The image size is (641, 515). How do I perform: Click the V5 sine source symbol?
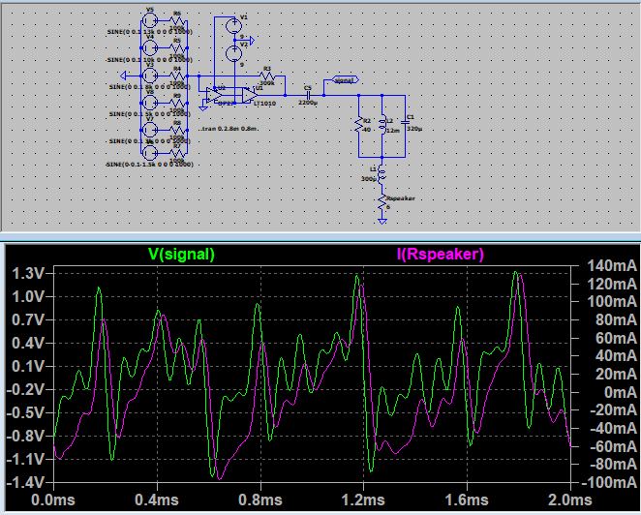pyautogui.click(x=150, y=20)
